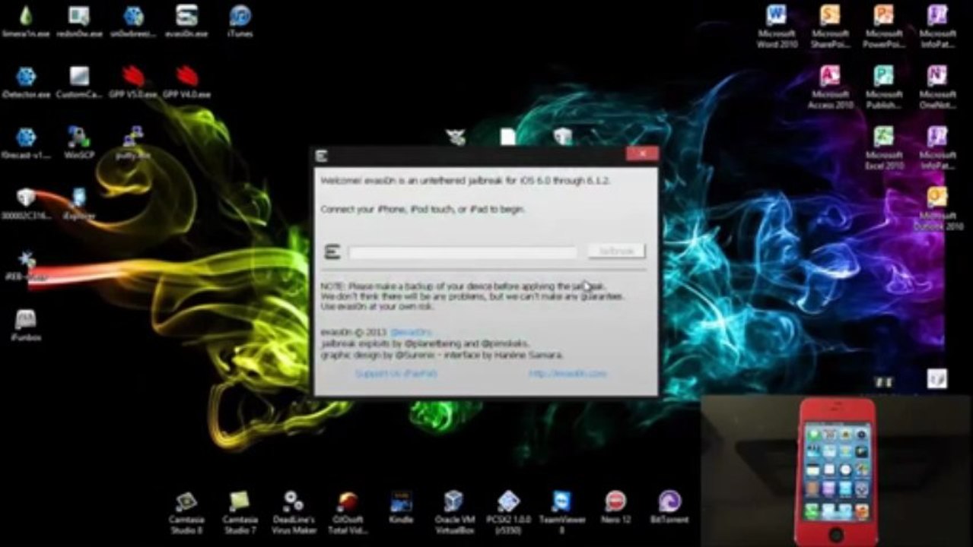
Task: Select the DeadLine's Virus Maker icon
Action: pyautogui.click(x=294, y=511)
